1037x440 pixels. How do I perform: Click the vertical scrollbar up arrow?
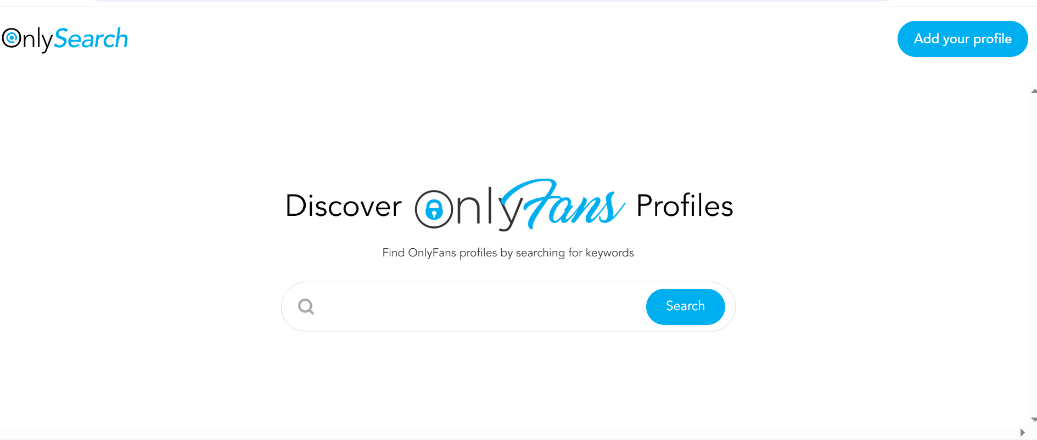[x=1034, y=92]
